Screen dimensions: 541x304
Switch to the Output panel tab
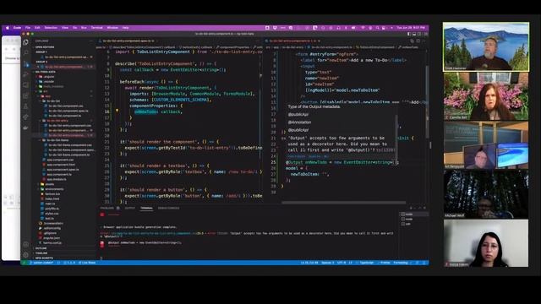(x=130, y=208)
